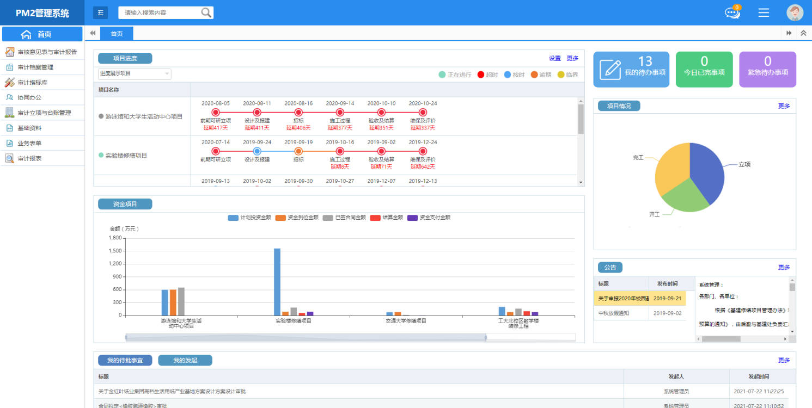The image size is (812, 408).
Task: Open 审计指标库 in the sidebar
Action: 32,83
